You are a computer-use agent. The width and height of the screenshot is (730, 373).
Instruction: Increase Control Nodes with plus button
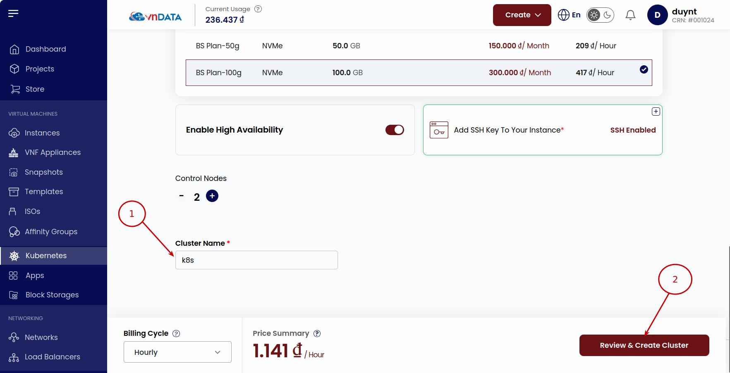[x=212, y=196]
